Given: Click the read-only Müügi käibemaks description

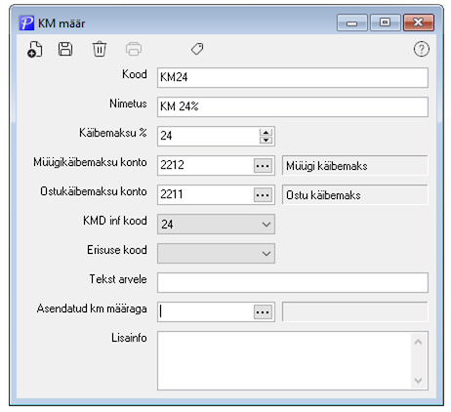Looking at the screenshot, I should pos(354,165).
